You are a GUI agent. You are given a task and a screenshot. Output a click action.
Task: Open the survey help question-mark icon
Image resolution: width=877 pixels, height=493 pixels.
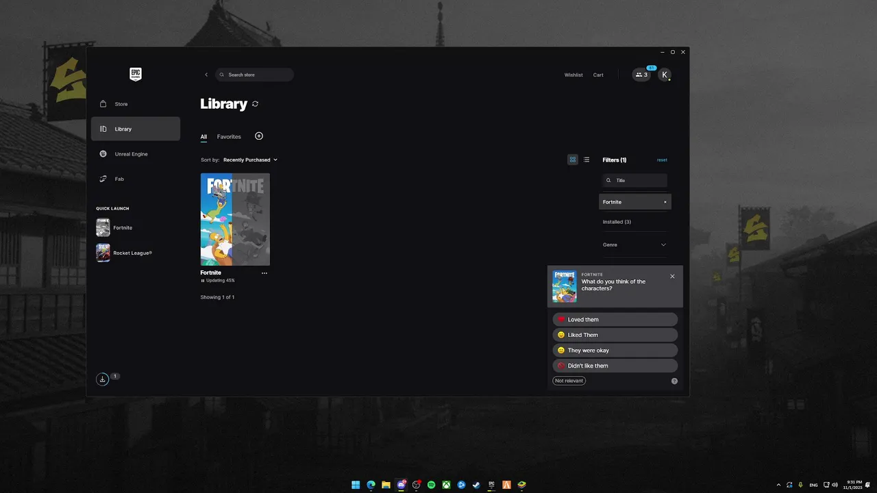[674, 381]
